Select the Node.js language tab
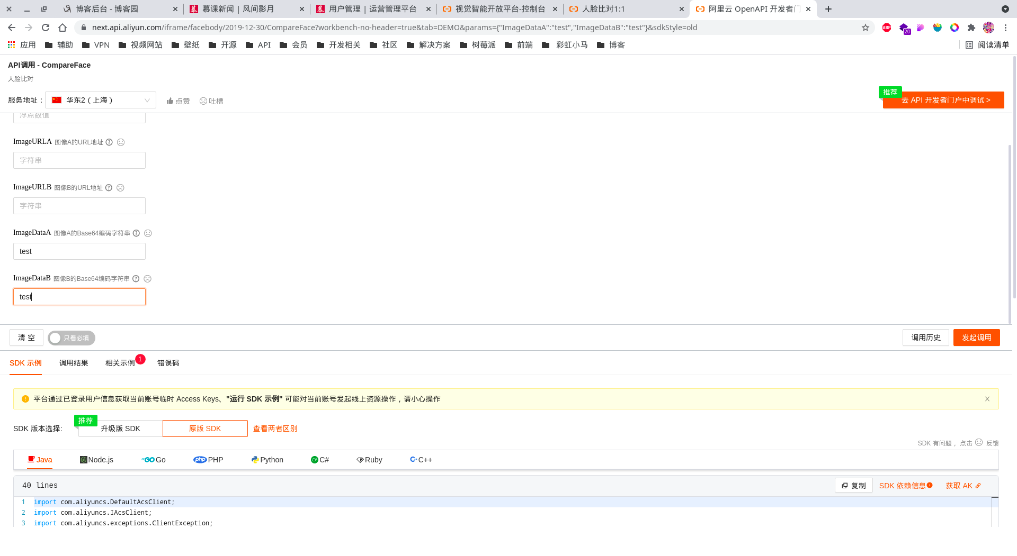 coord(96,460)
